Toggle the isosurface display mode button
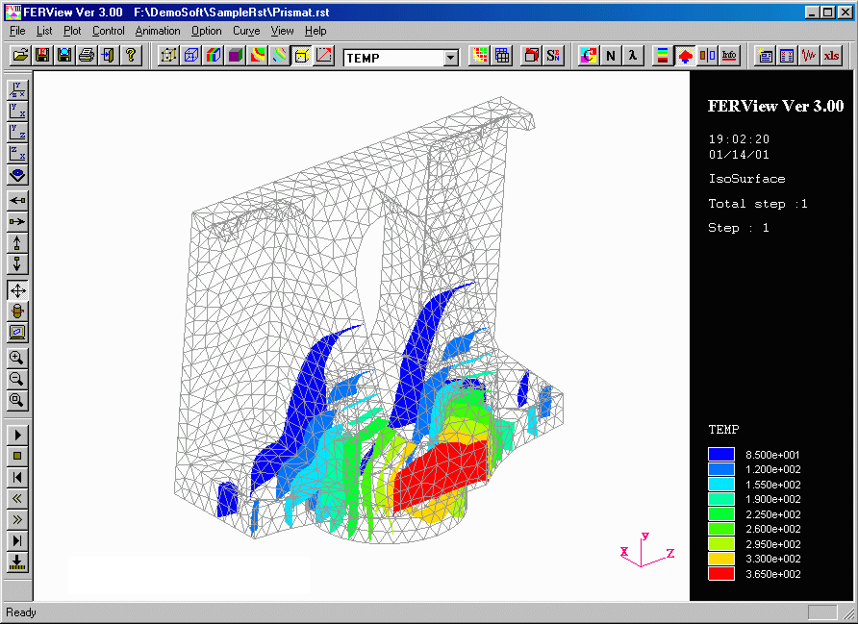The height and width of the screenshot is (624, 858). tap(301, 56)
